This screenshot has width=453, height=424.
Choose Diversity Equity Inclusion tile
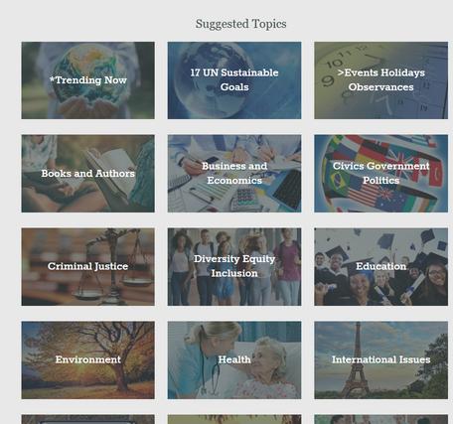pyautogui.click(x=234, y=267)
